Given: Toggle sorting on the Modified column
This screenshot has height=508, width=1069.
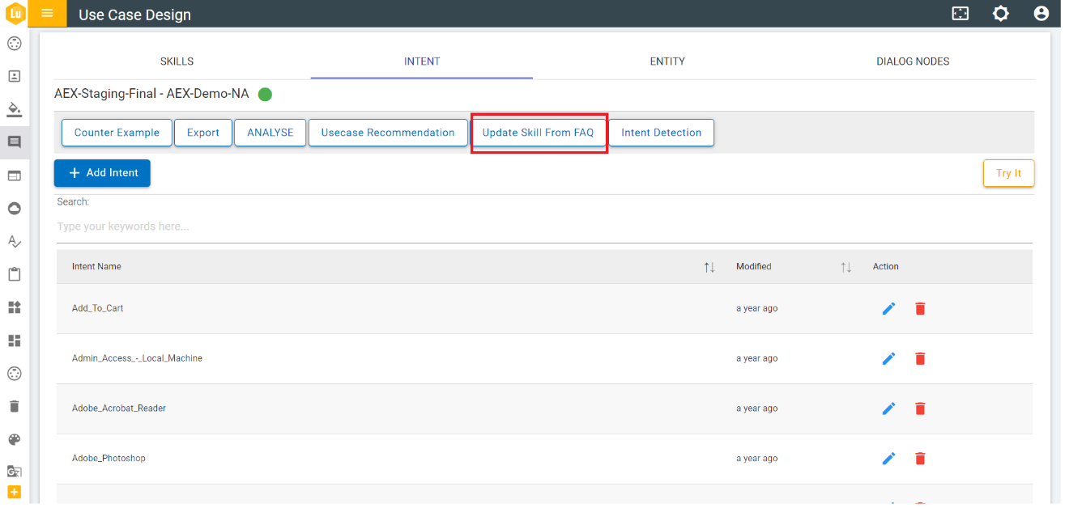Looking at the screenshot, I should coord(845,266).
